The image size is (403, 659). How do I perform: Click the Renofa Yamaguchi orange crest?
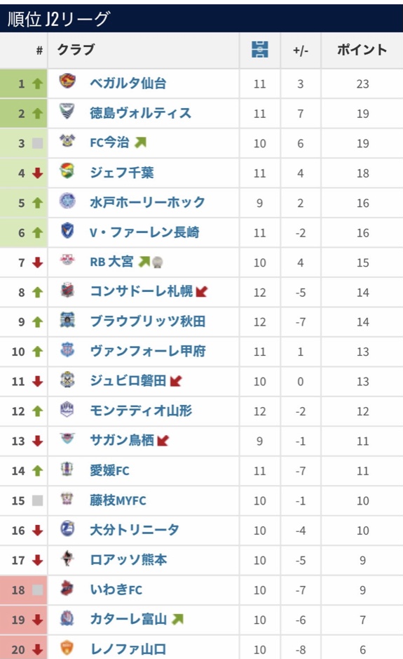67,648
